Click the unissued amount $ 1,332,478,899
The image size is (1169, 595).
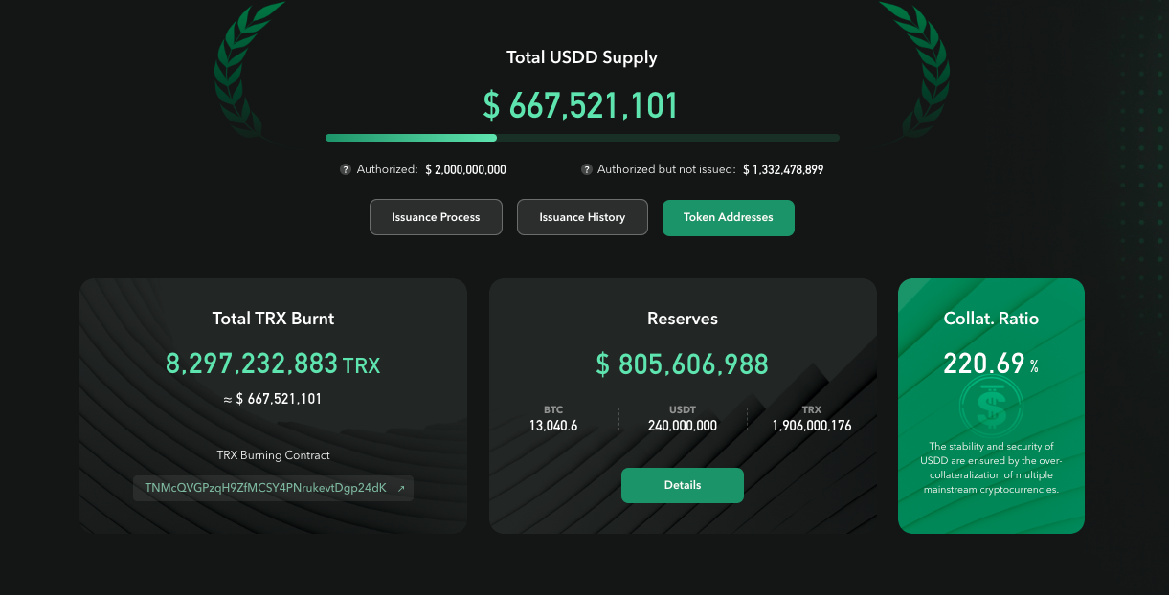pyautogui.click(x=783, y=169)
